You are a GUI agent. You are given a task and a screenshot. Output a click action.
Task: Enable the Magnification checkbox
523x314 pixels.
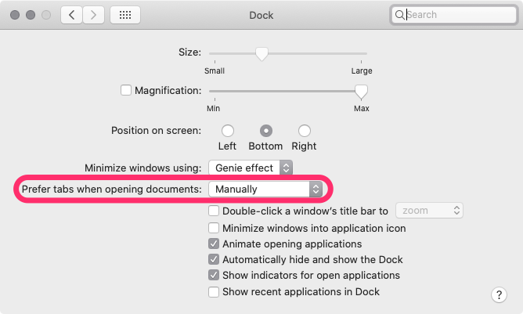126,90
